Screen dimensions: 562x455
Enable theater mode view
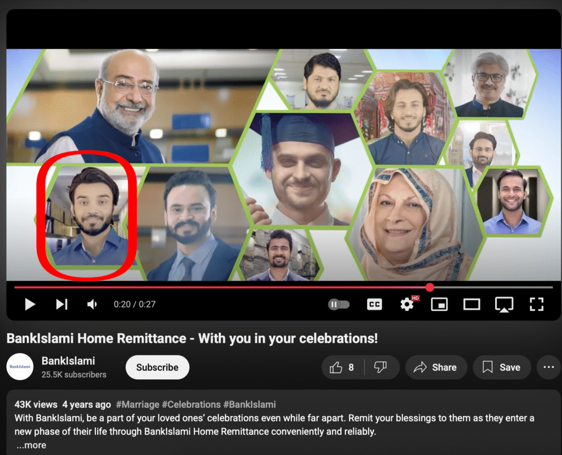pos(471,304)
